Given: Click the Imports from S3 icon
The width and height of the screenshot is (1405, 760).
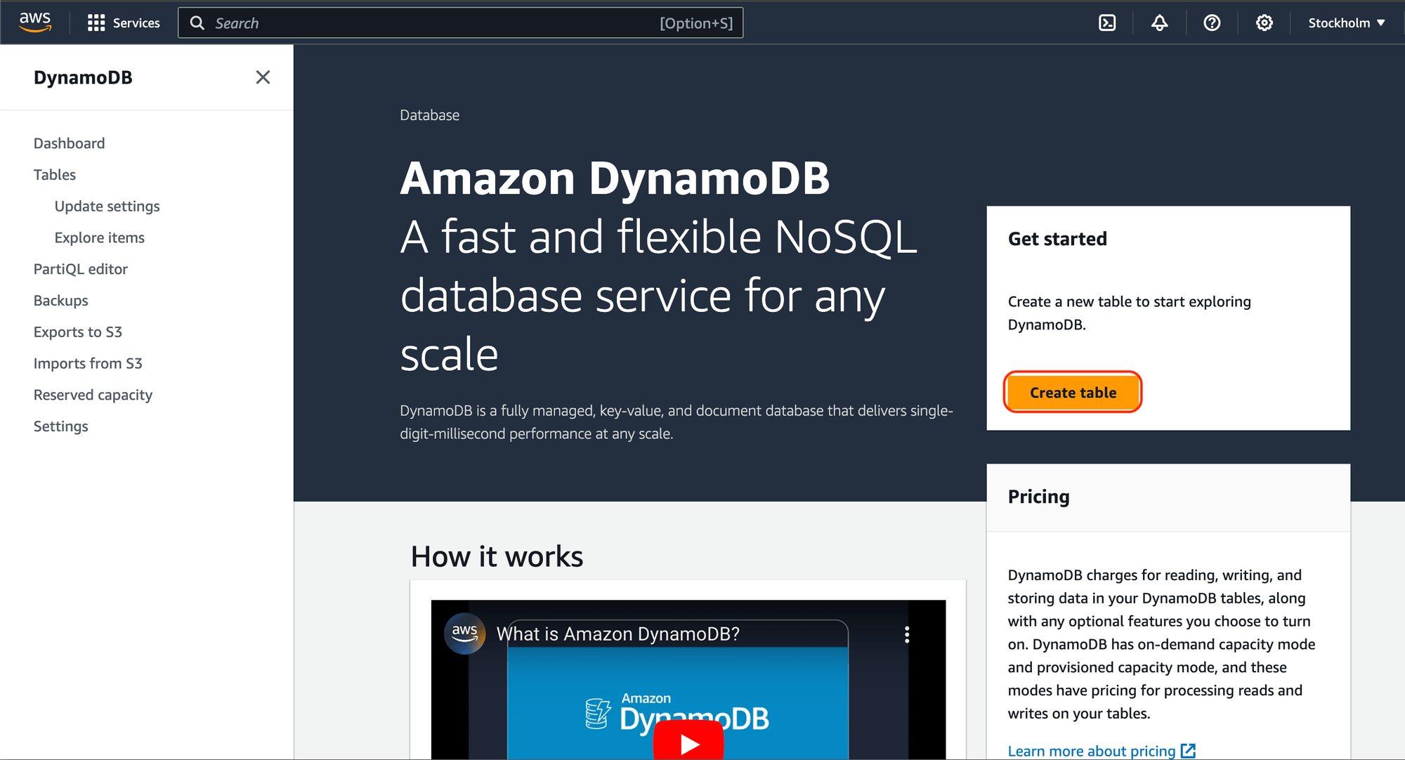Looking at the screenshot, I should tap(88, 363).
